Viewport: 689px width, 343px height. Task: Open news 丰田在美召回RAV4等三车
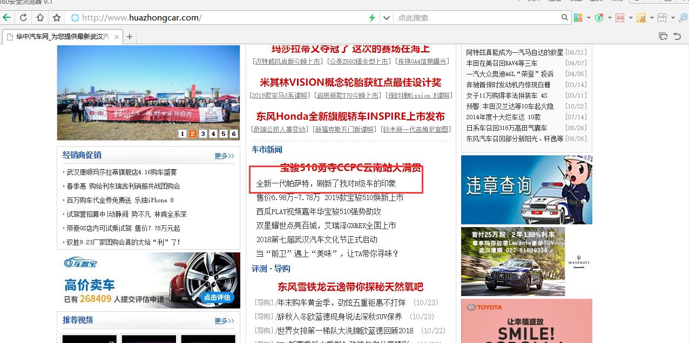point(502,63)
